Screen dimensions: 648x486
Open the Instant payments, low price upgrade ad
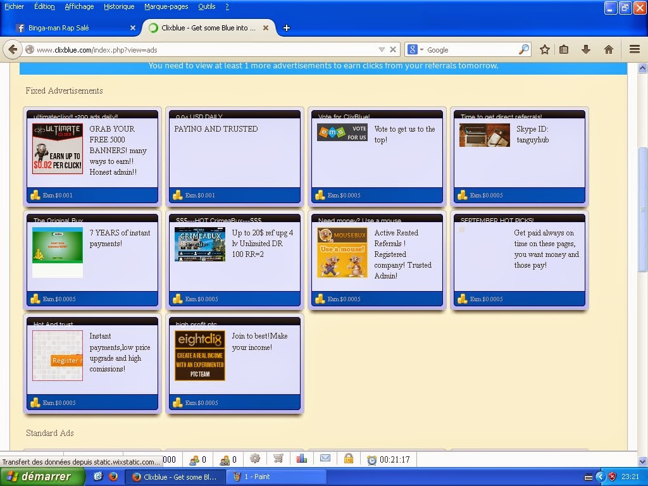point(120,352)
